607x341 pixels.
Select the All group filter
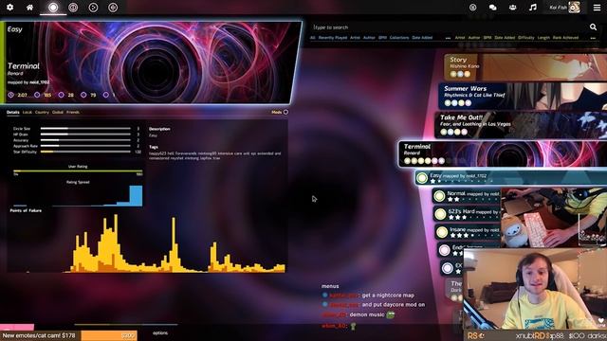coord(312,38)
